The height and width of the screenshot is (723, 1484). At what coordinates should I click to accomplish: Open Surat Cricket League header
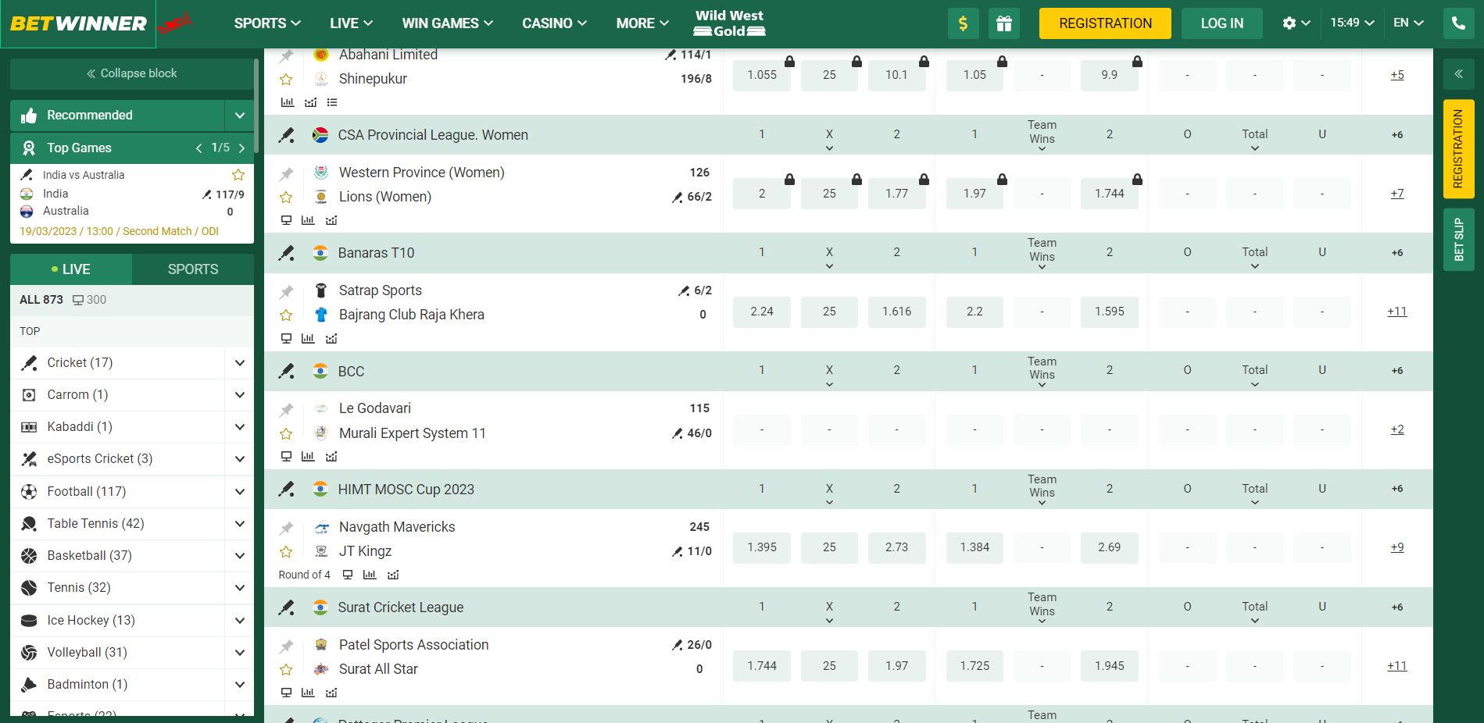pos(401,607)
